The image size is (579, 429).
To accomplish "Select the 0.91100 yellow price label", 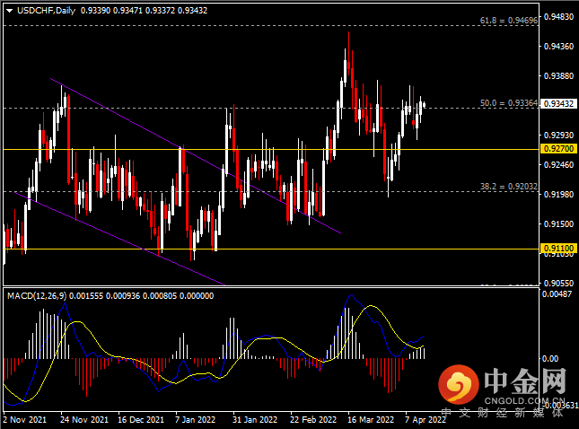I will tap(559, 248).
